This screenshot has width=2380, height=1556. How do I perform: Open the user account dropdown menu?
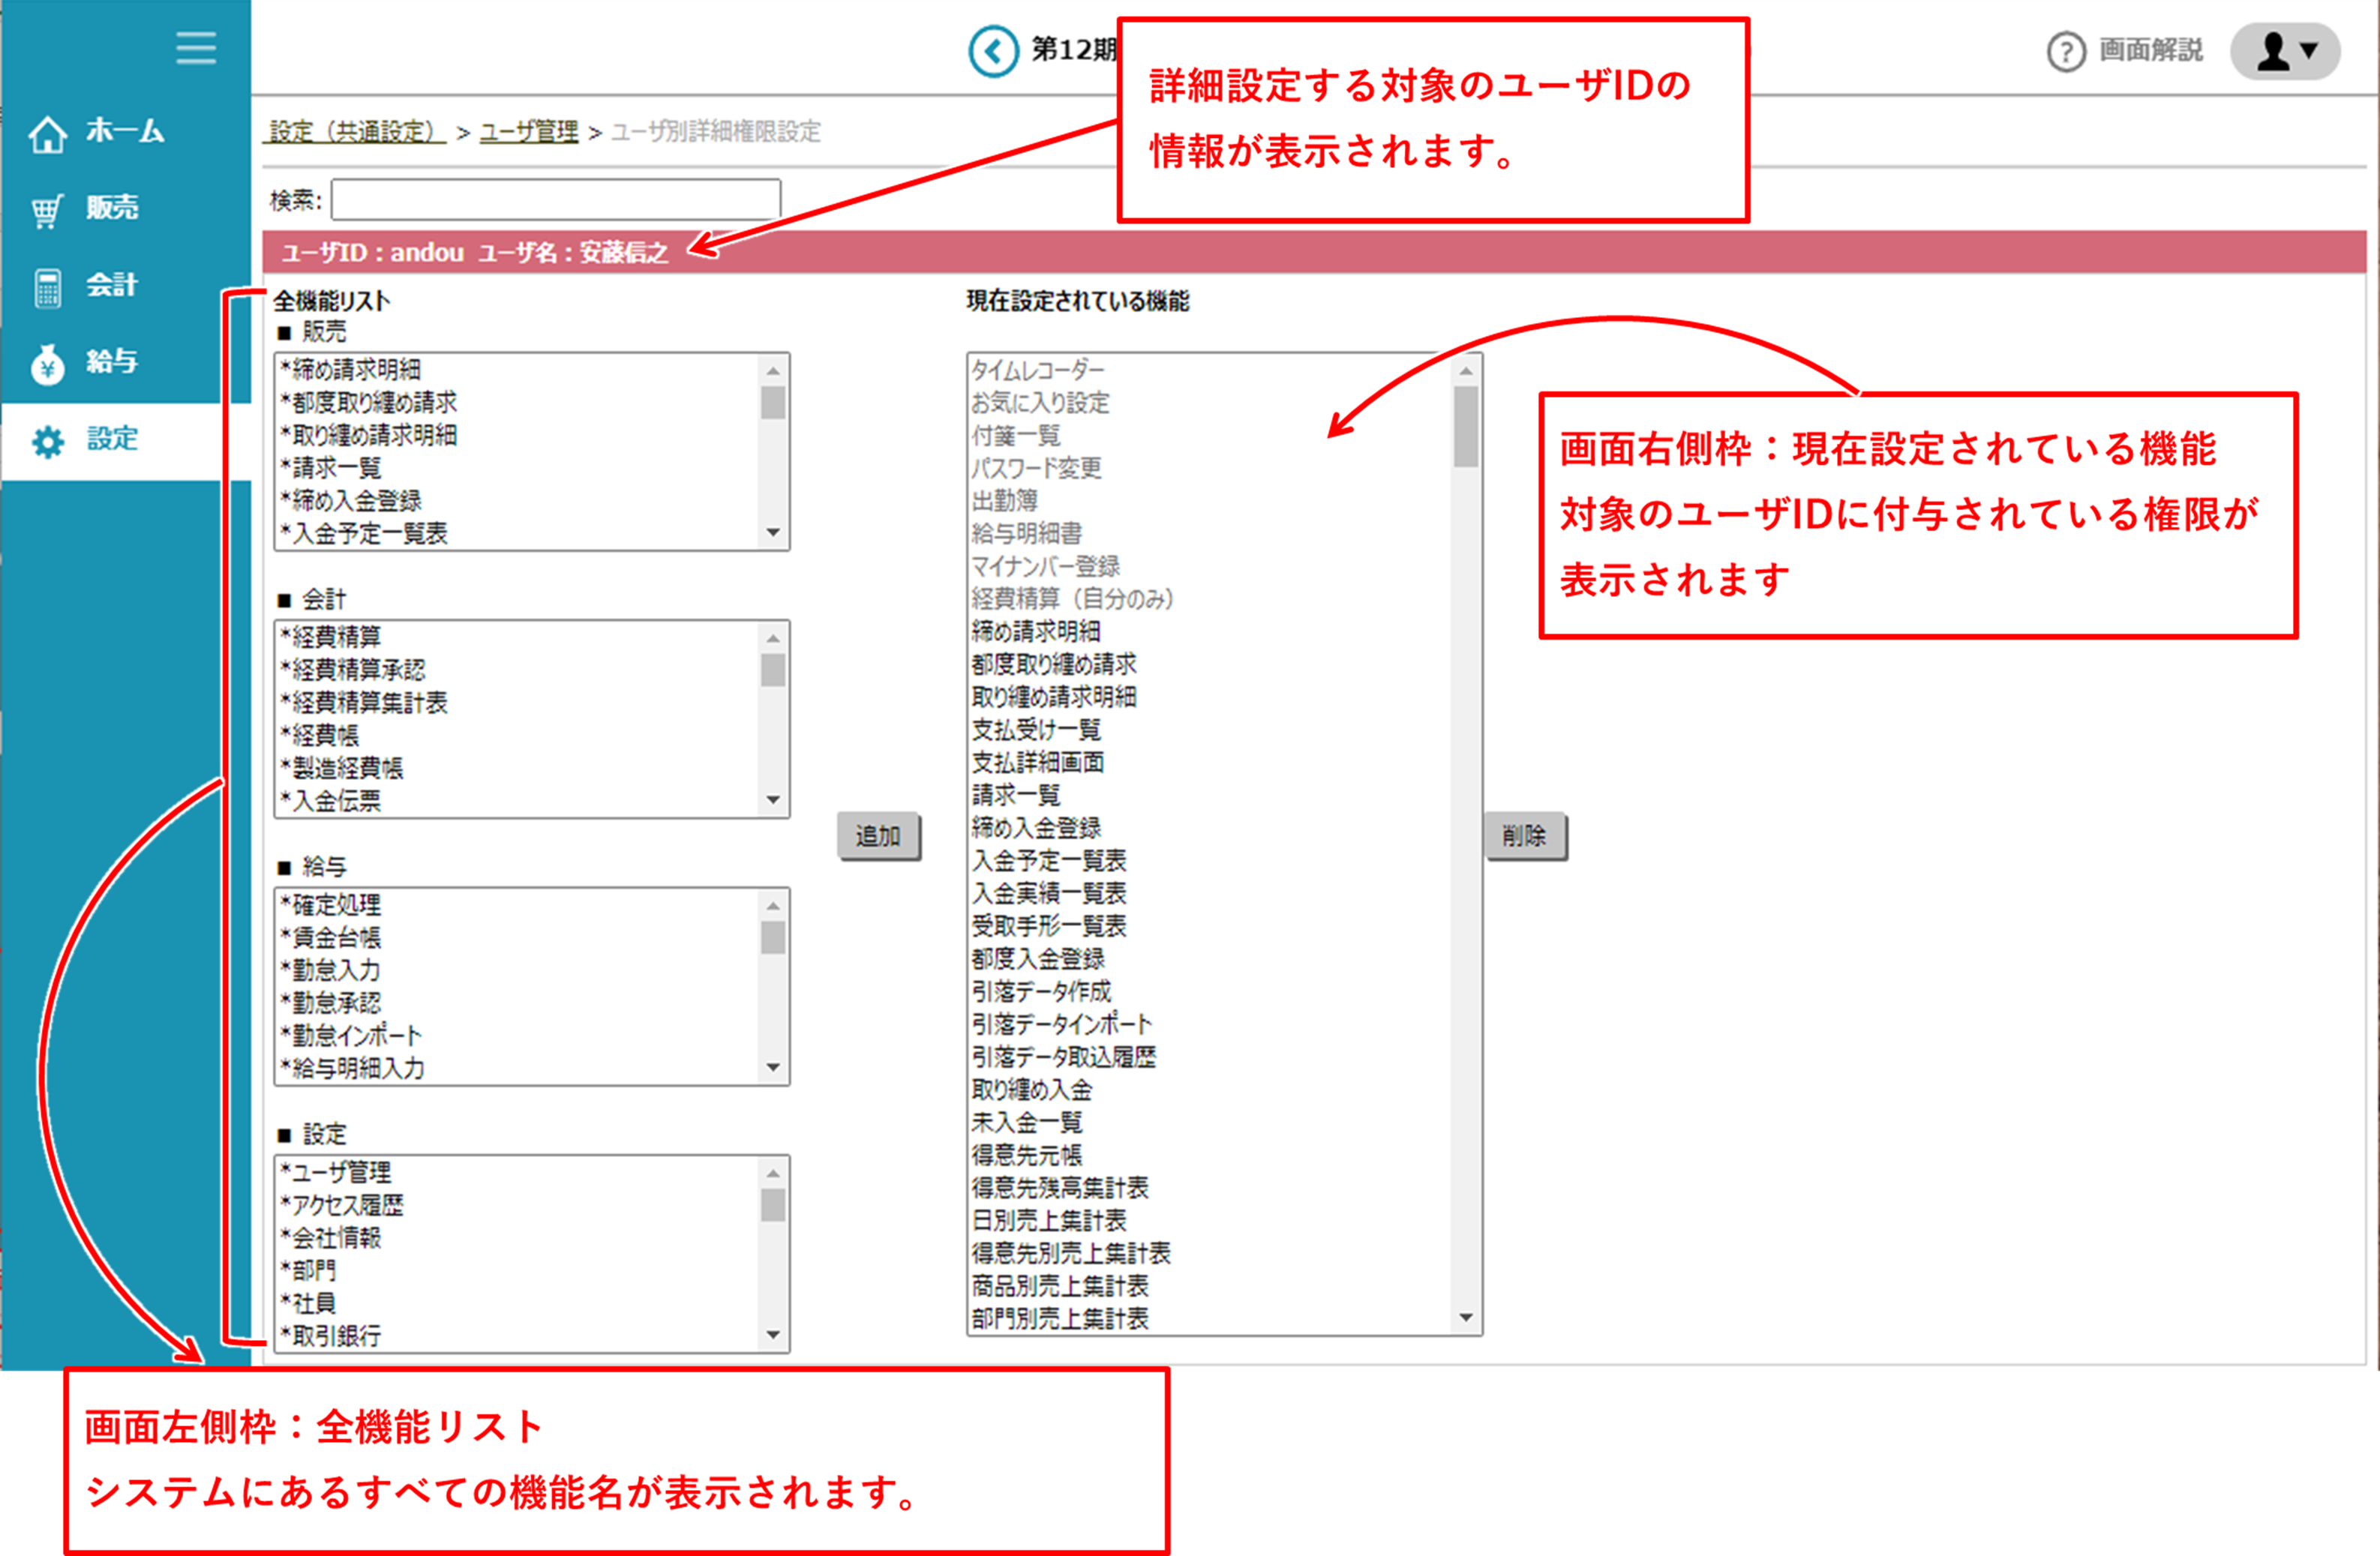click(2285, 51)
